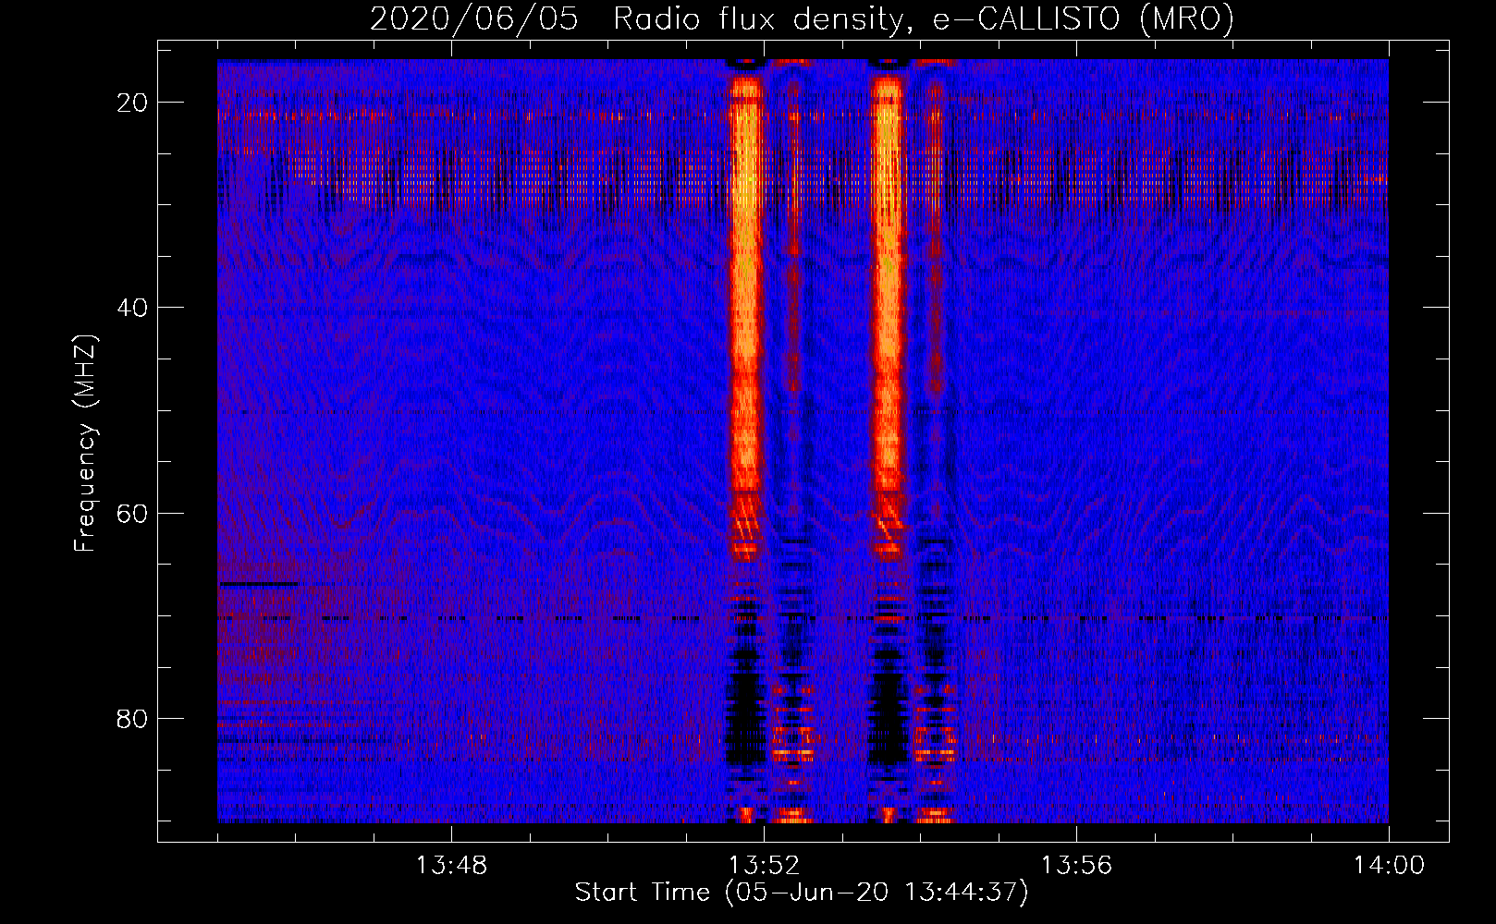Image resolution: width=1496 pixels, height=924 pixels.
Task: Click the plot title '2020/06/05 Radio flux density, e-CALLISTO (MRO)'
Action: point(802,18)
